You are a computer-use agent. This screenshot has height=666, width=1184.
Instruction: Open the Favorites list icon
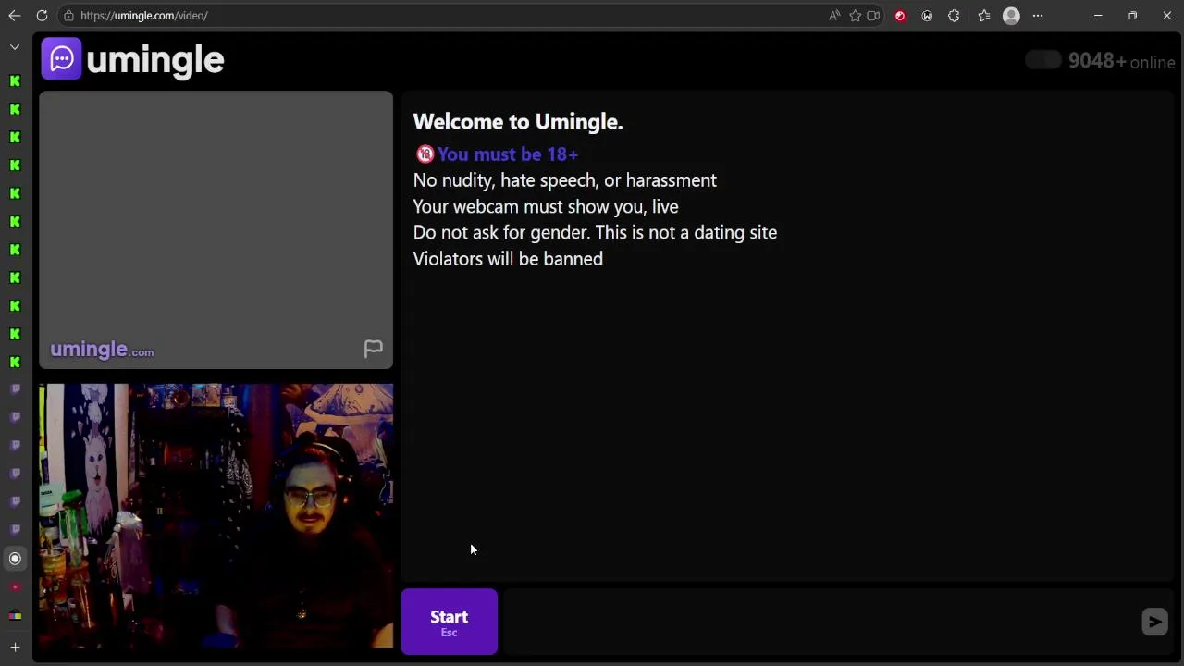click(x=984, y=16)
